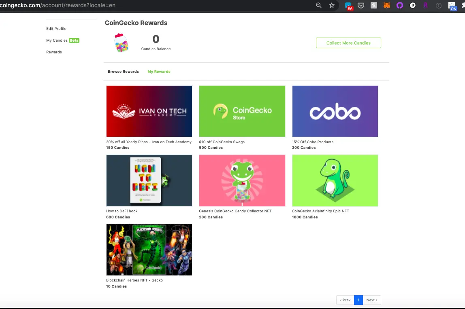Open the Ivan on Tech Academy reward image

(x=149, y=111)
